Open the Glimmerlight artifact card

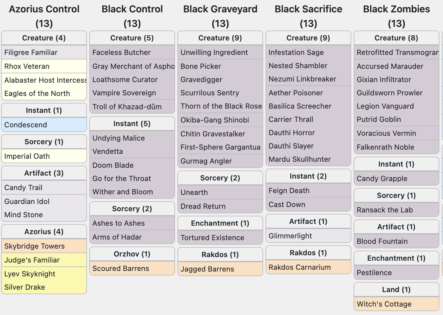290,236
